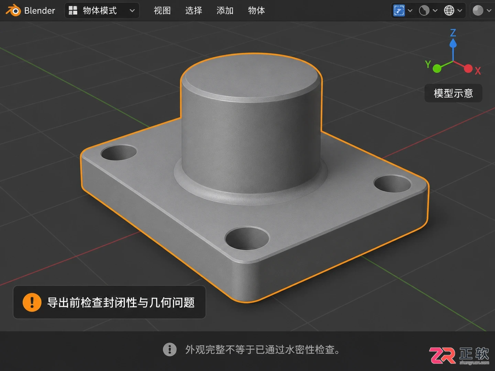Expand the arrow beside the blue gizmo icon
Image resolution: width=495 pixels, height=371 pixels.
[x=410, y=11]
